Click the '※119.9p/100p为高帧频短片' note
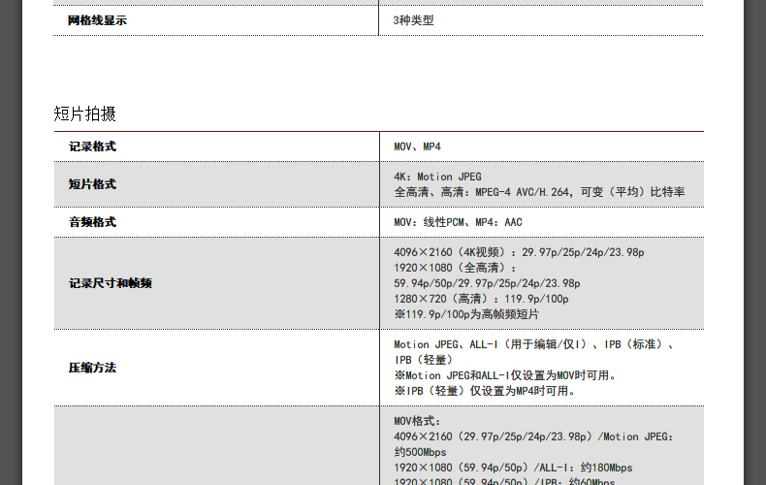The height and width of the screenshot is (485, 766). pos(466,314)
